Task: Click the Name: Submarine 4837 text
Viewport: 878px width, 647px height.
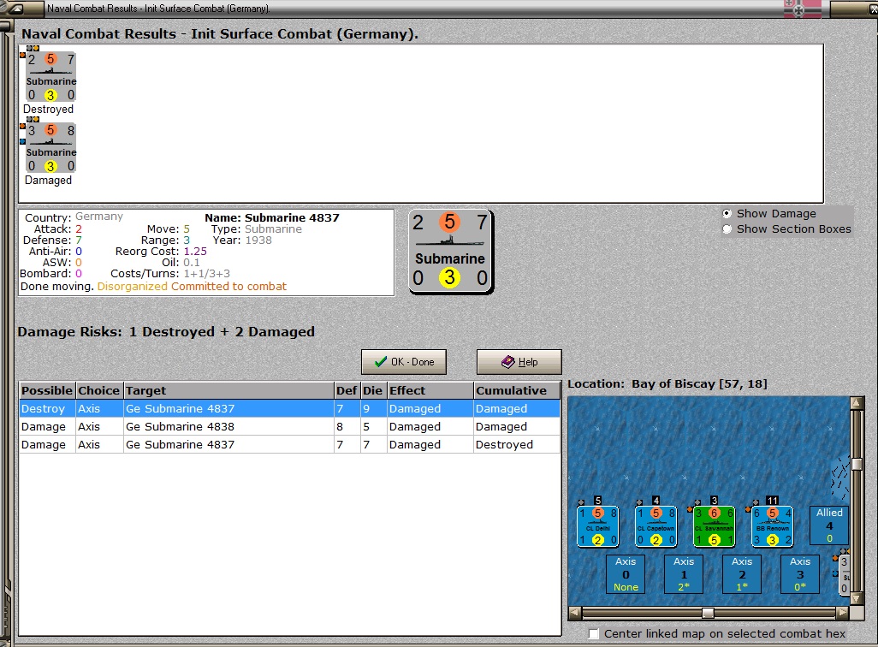Action: [x=271, y=218]
